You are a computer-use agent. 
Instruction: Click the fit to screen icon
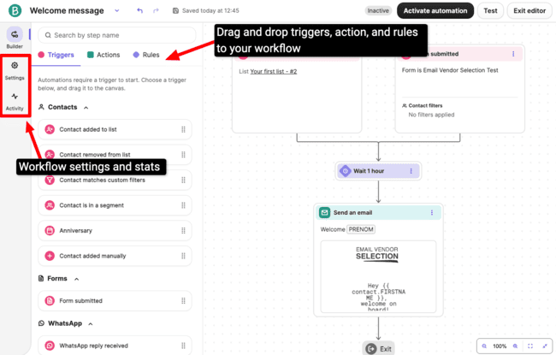pos(530,346)
